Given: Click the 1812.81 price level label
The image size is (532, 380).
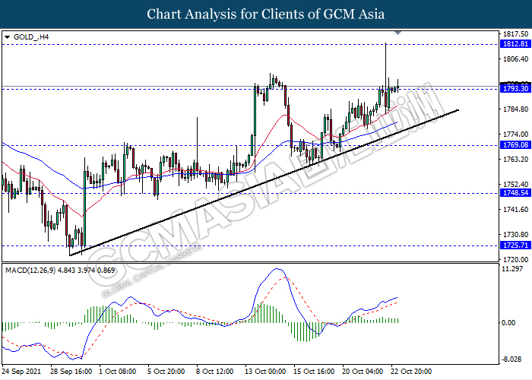Looking at the screenshot, I should pos(515,44).
